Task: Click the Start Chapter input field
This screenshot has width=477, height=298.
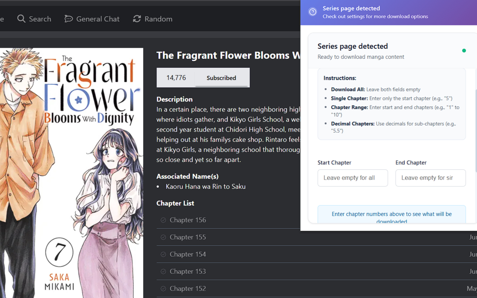Action: [353, 178]
